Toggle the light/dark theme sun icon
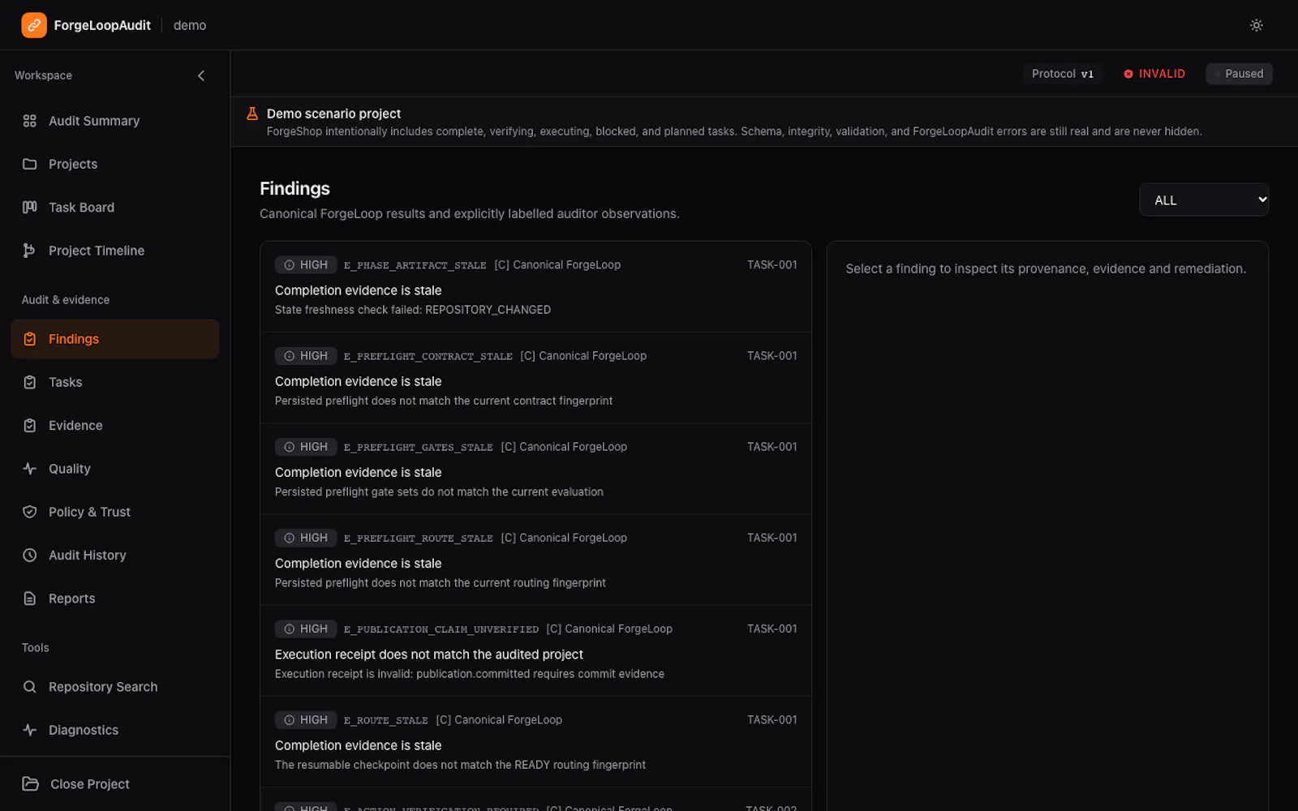The width and height of the screenshot is (1298, 811). click(1256, 25)
